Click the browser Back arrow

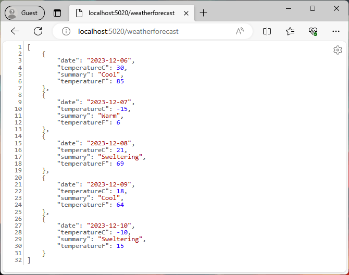click(x=15, y=31)
